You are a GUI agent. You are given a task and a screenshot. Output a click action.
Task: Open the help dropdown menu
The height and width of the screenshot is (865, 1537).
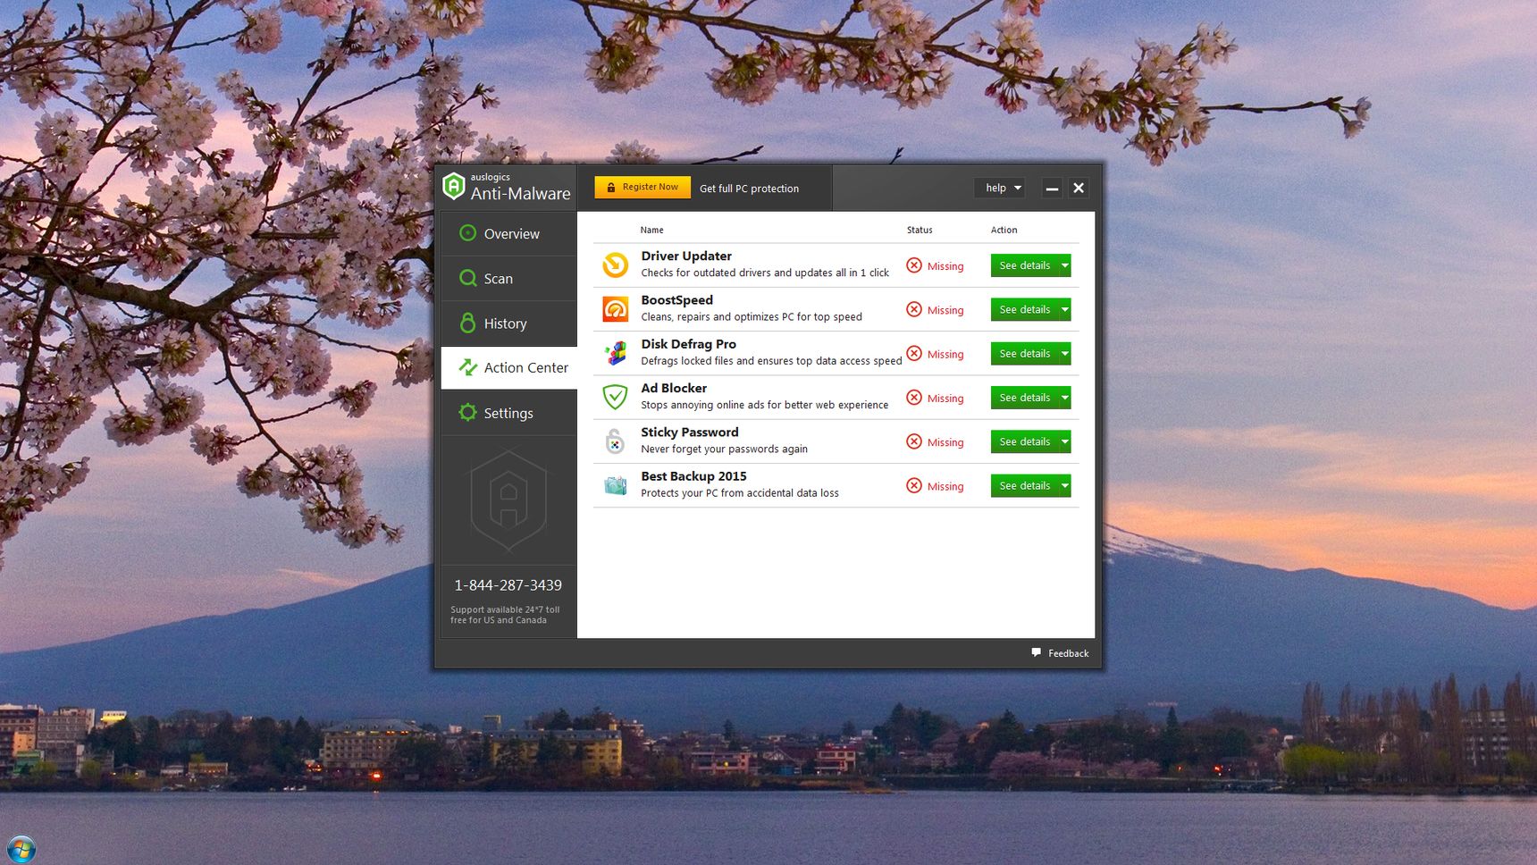coord(999,188)
